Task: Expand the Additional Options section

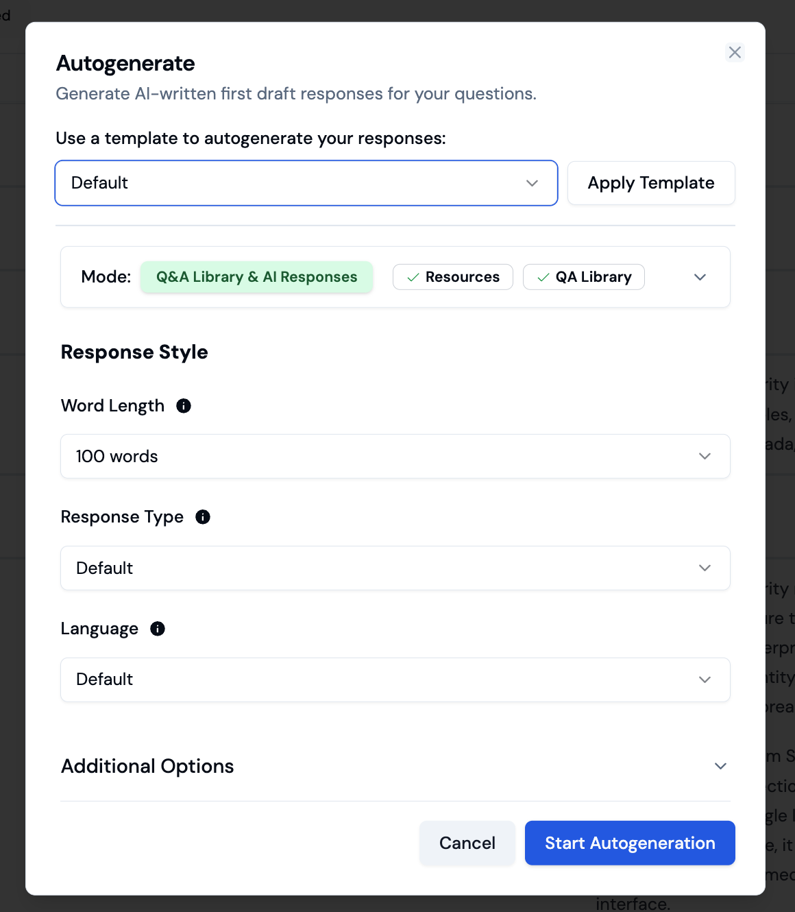Action: [147, 766]
